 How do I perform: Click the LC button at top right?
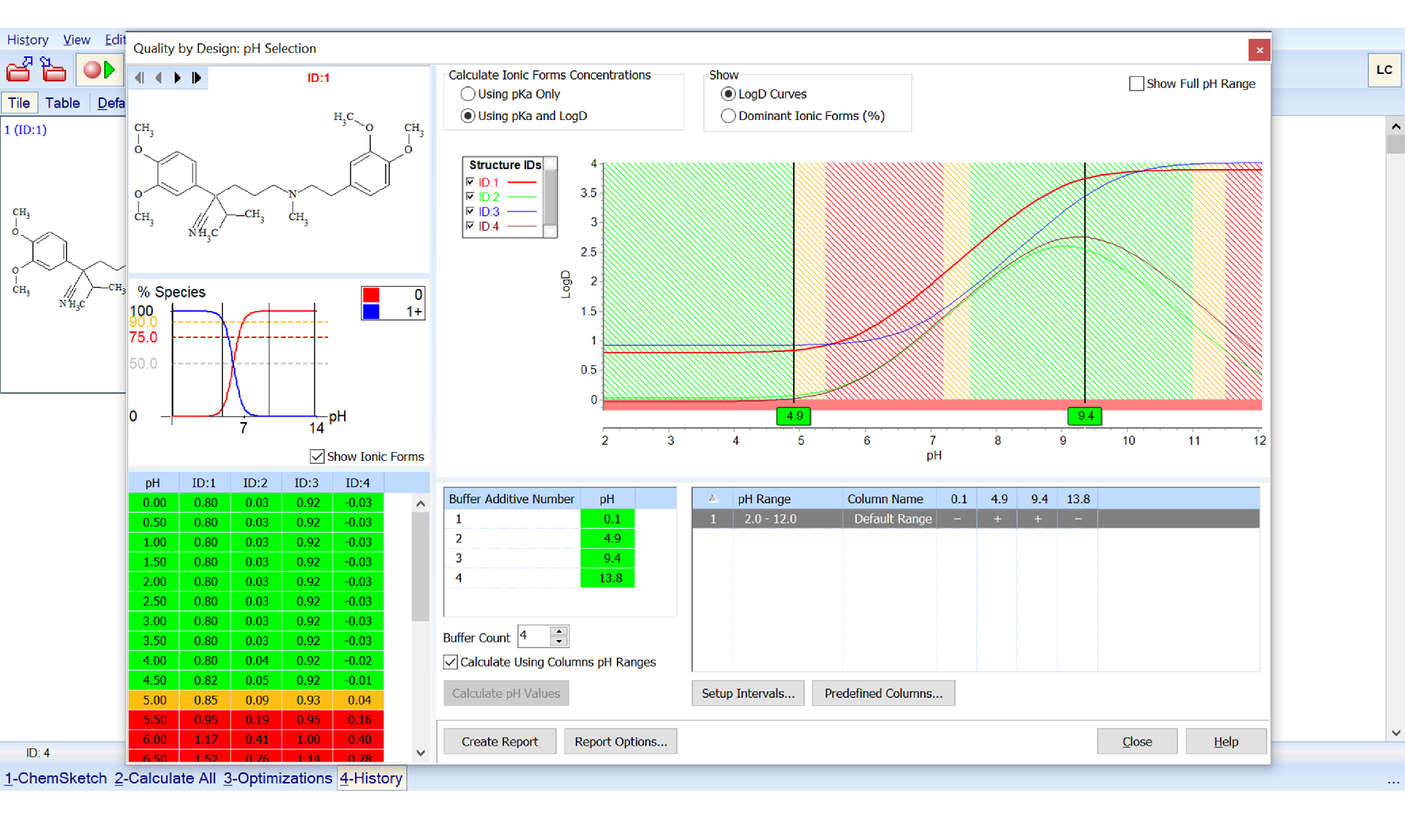pyautogui.click(x=1384, y=70)
